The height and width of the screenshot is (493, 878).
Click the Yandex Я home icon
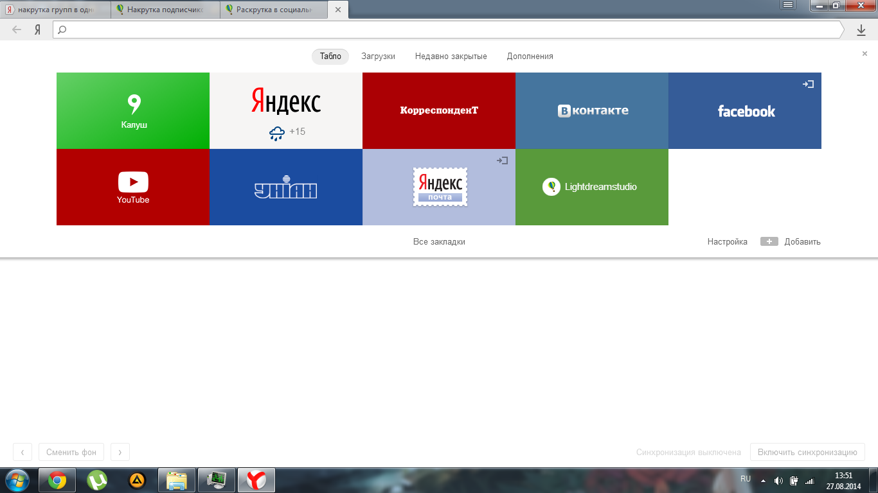(38, 30)
